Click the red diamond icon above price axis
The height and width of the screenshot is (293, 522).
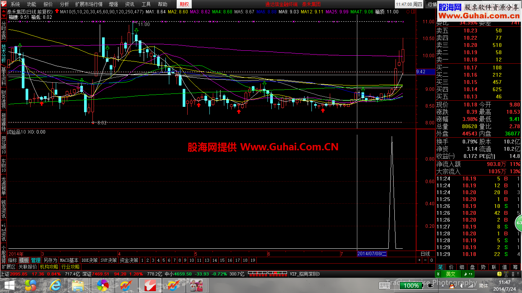tap(408, 12)
